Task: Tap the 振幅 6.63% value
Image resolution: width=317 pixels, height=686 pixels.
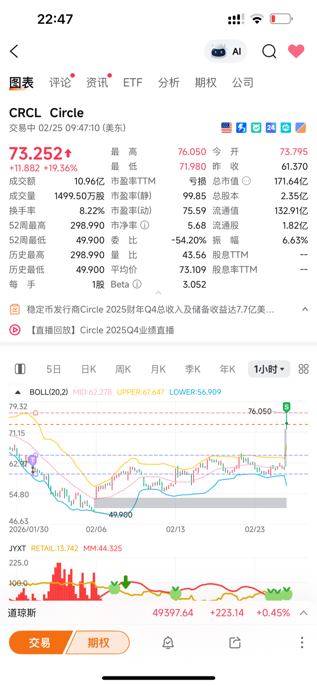Action: (x=295, y=240)
